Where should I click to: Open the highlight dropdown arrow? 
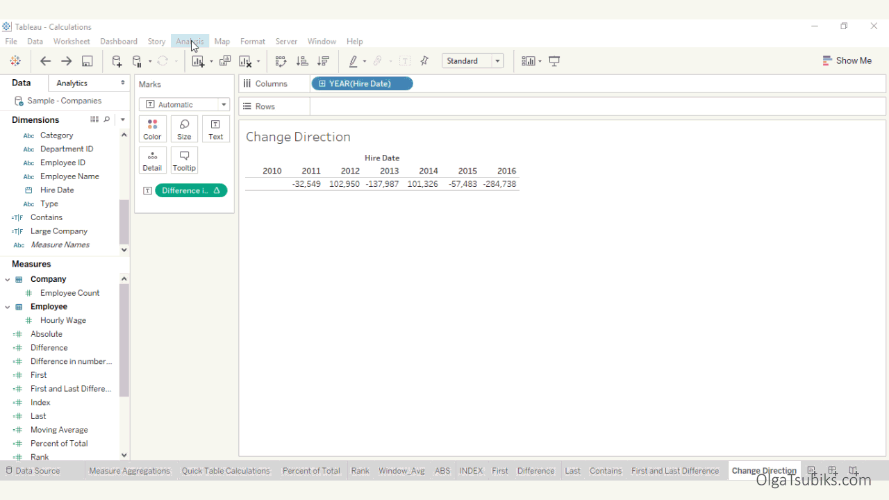[x=364, y=62]
